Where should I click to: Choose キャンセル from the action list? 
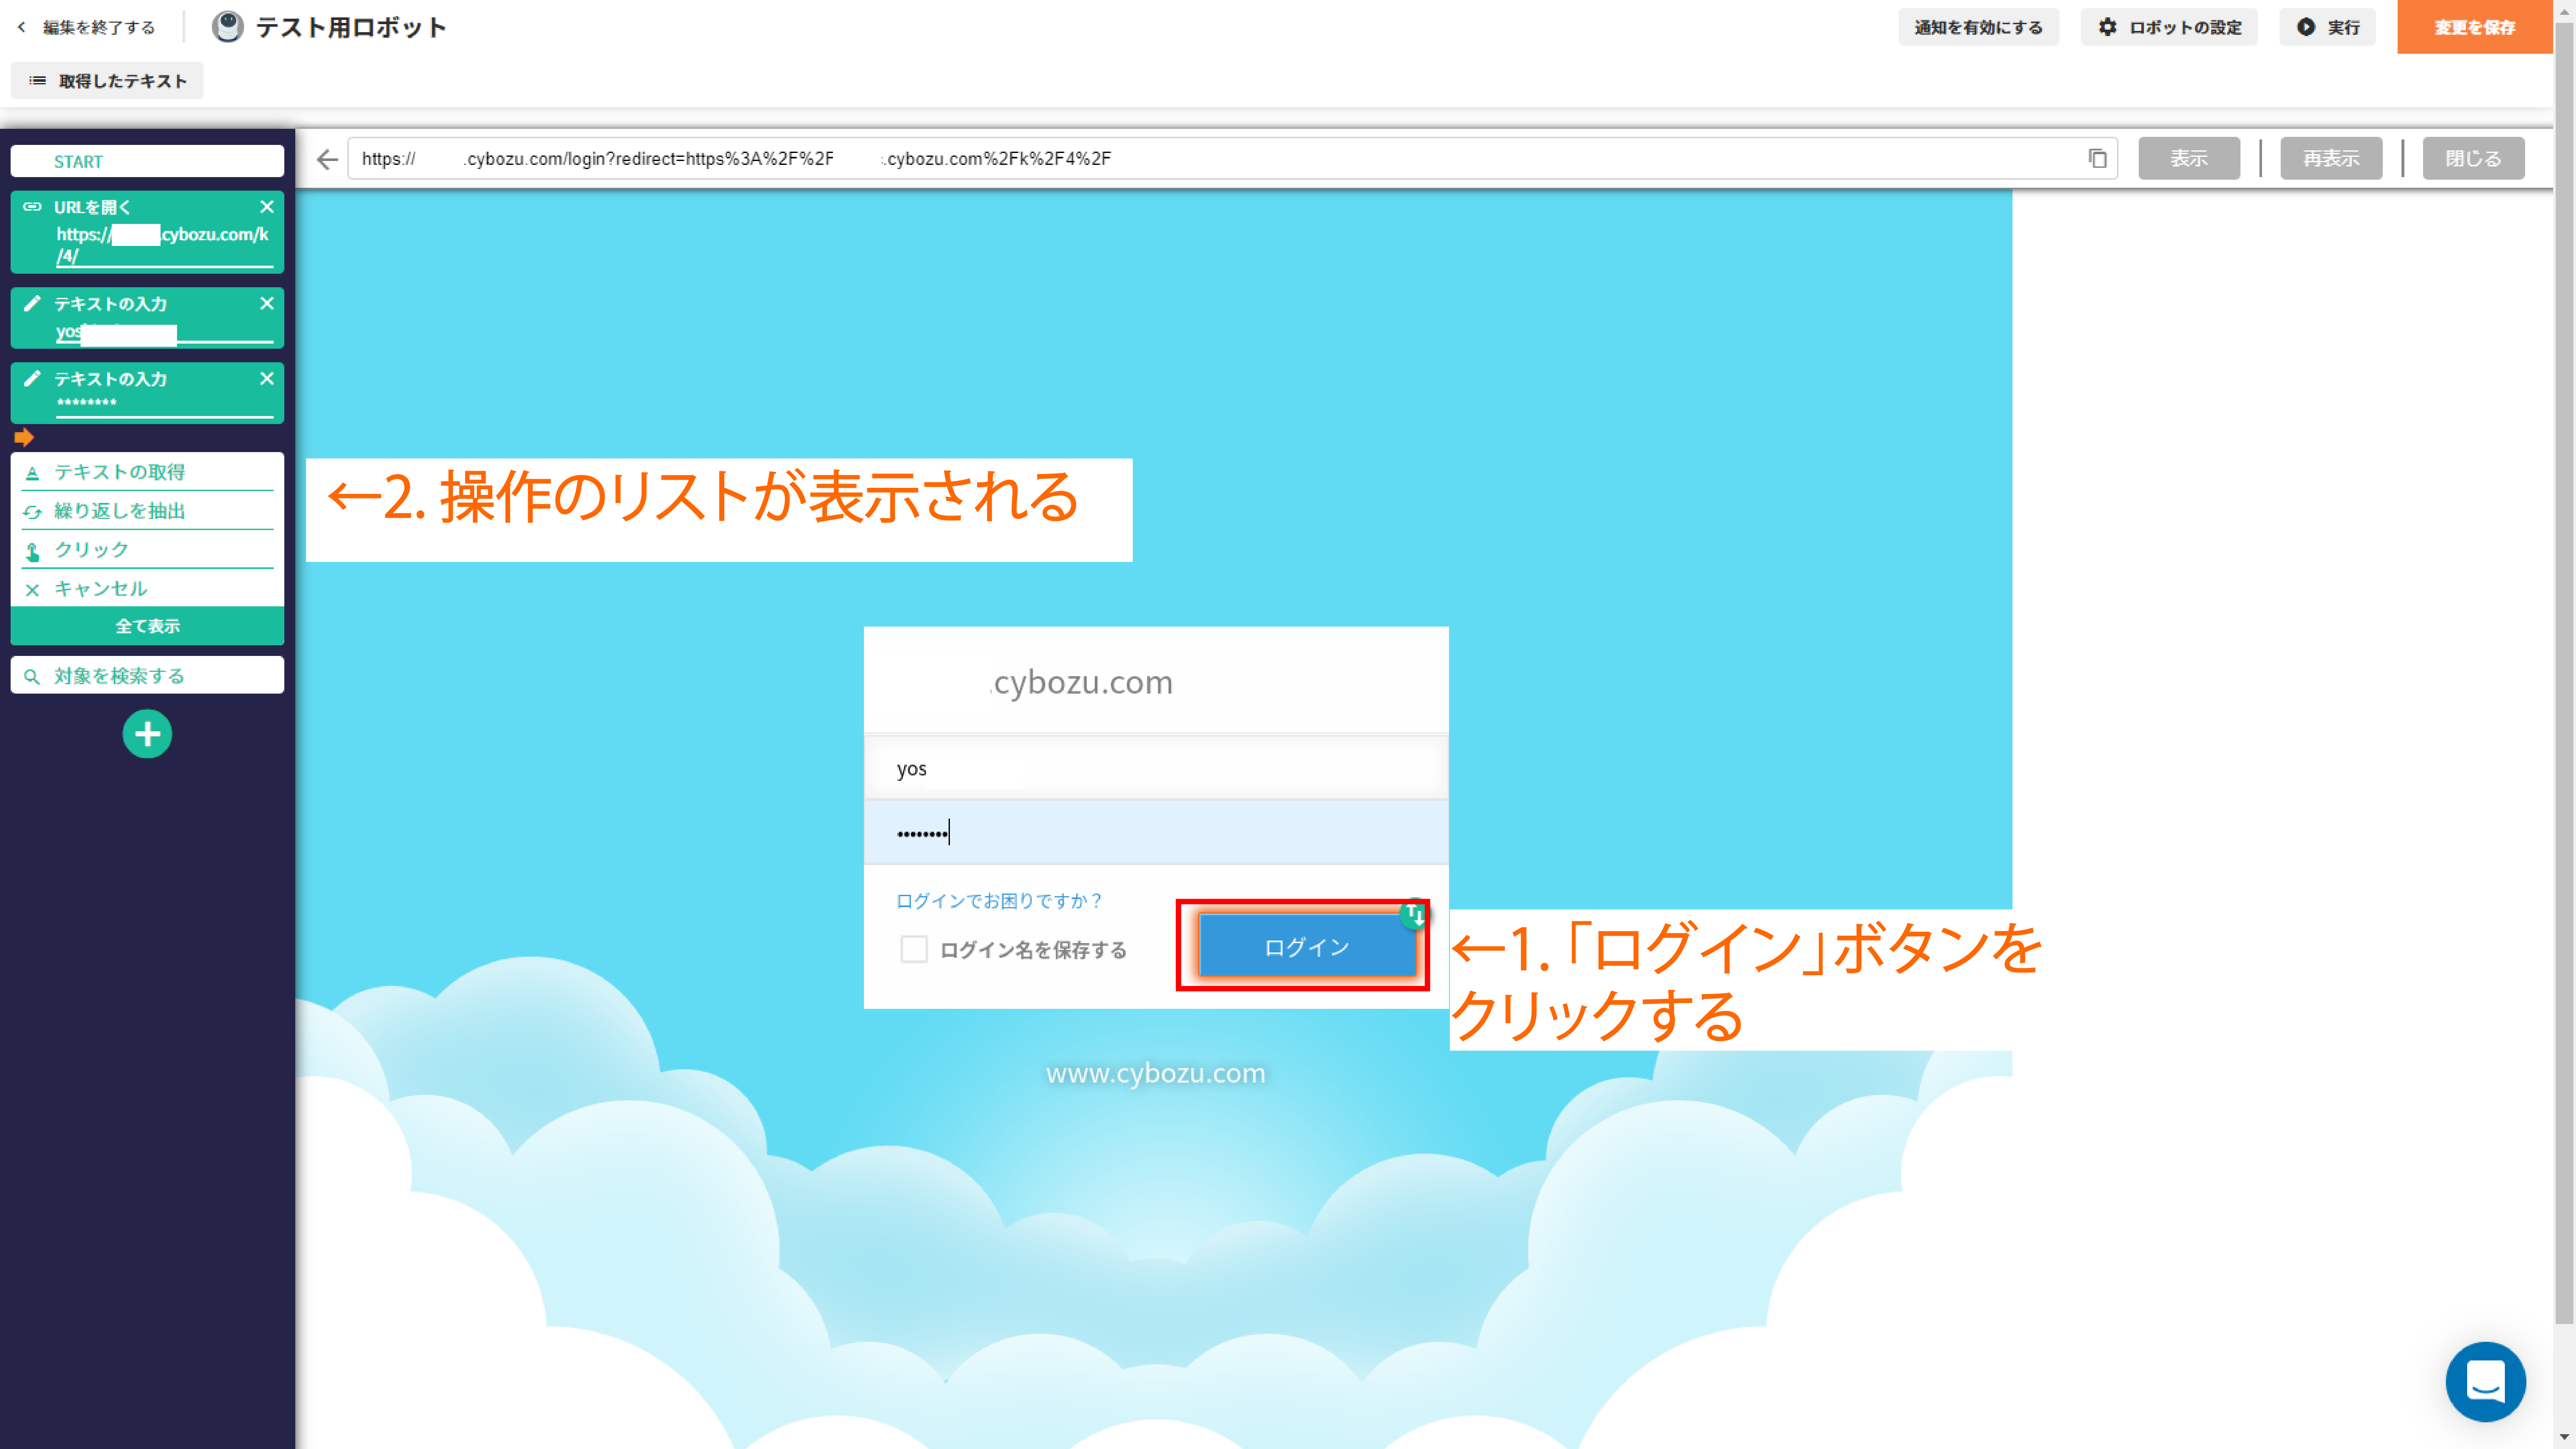(147, 589)
